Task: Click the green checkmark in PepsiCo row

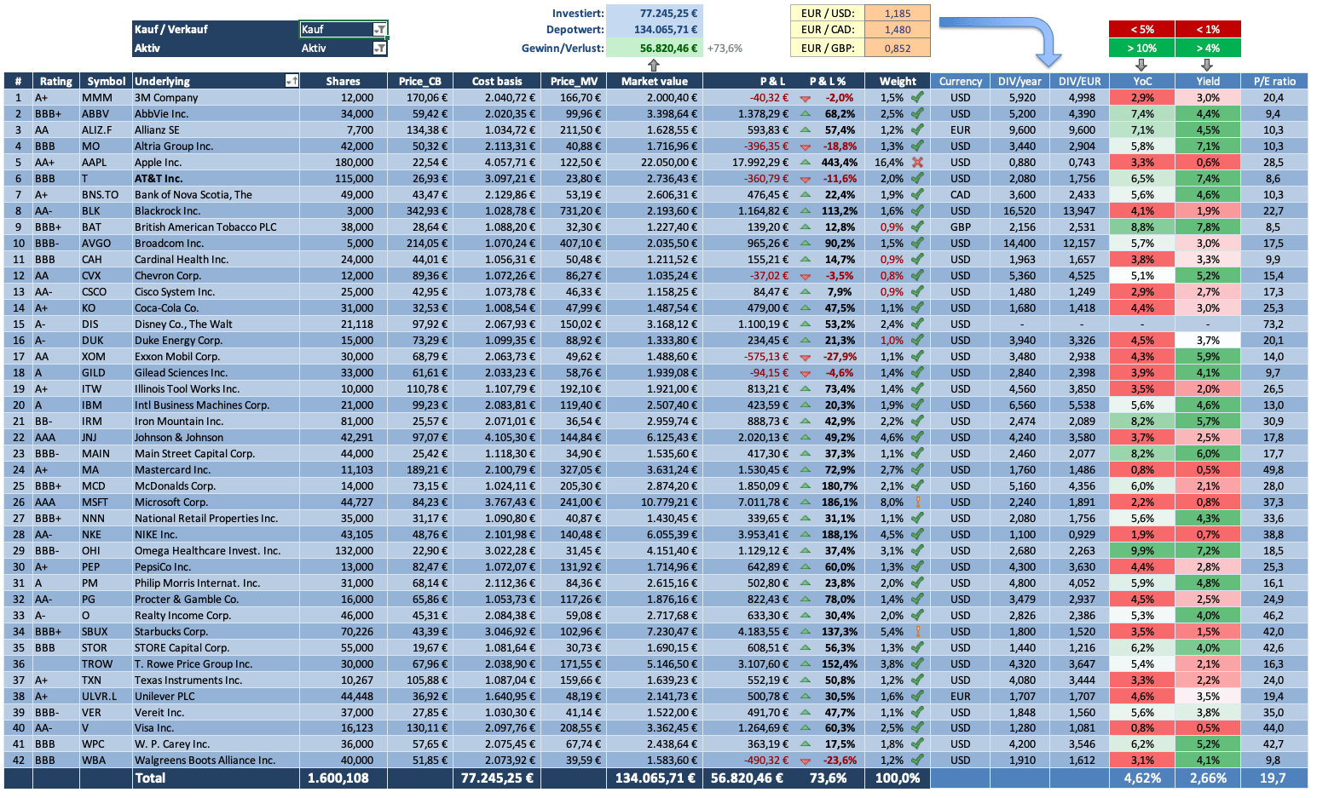Action: (917, 566)
